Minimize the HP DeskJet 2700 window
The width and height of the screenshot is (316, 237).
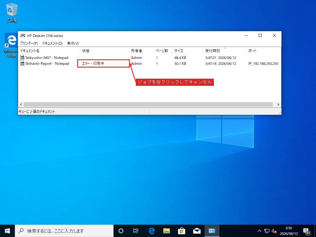pyautogui.click(x=246, y=36)
